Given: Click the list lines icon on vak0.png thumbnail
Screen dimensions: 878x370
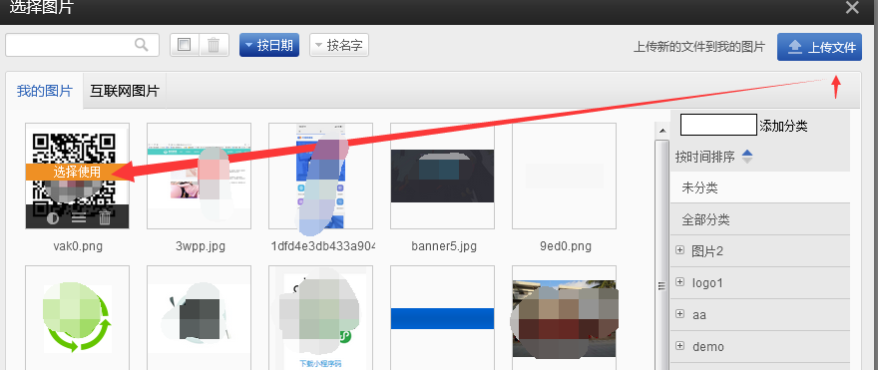Looking at the screenshot, I should [79, 218].
